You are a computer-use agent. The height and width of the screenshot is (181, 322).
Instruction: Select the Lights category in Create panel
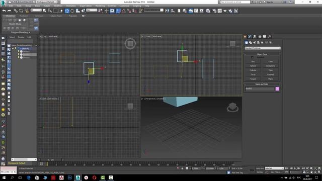(255, 42)
